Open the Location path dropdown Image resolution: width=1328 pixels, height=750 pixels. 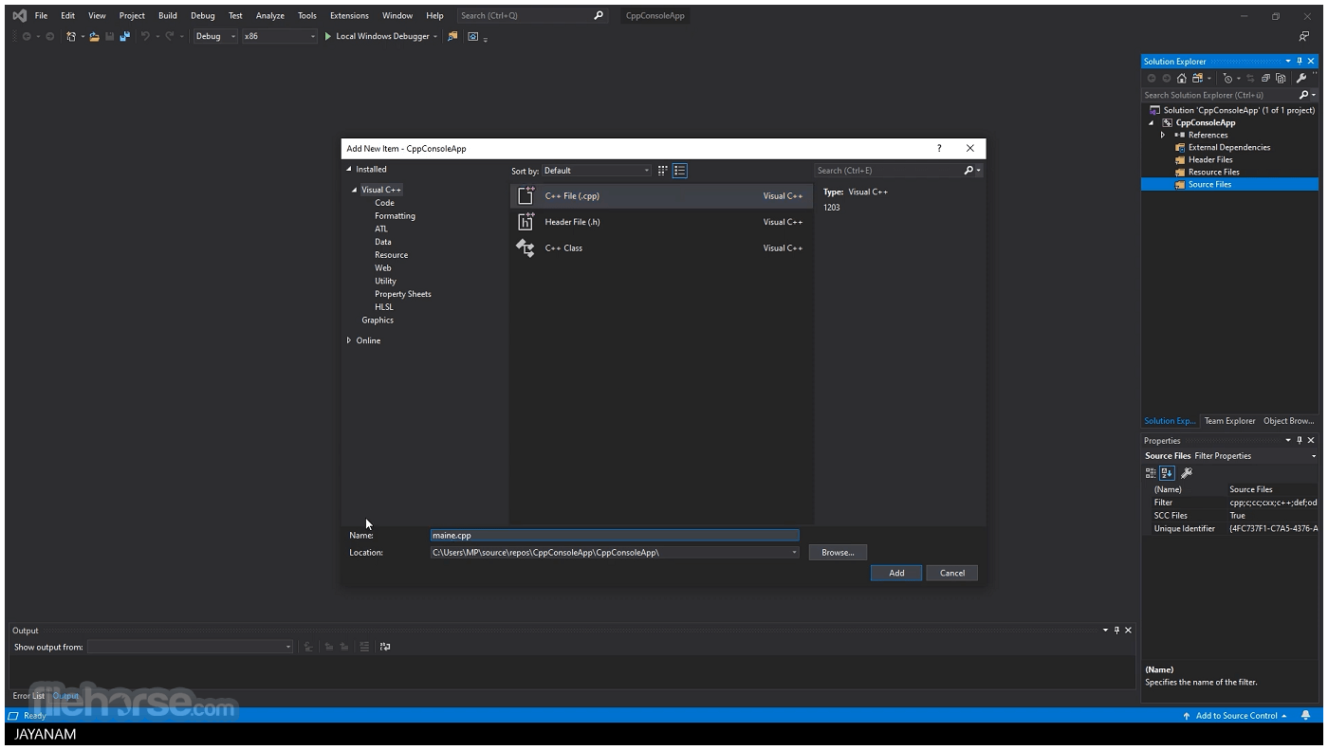pyautogui.click(x=795, y=553)
